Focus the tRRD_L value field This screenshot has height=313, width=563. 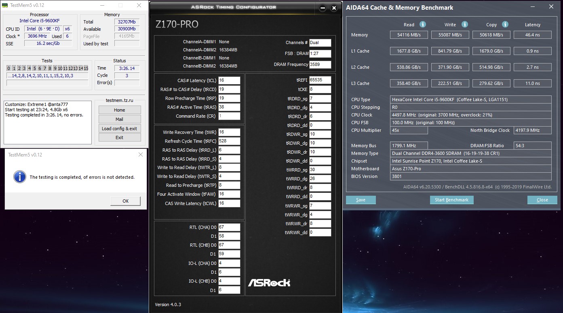229,150
